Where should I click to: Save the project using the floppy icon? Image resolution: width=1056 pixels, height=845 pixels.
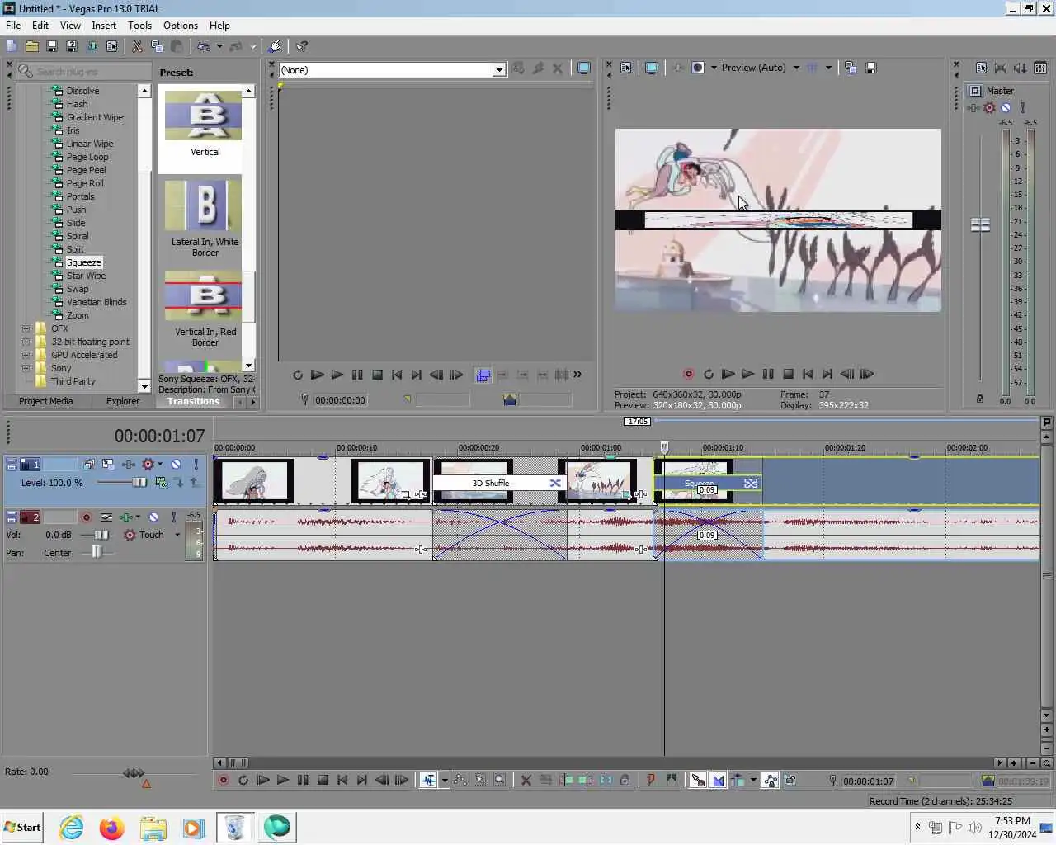[51, 46]
